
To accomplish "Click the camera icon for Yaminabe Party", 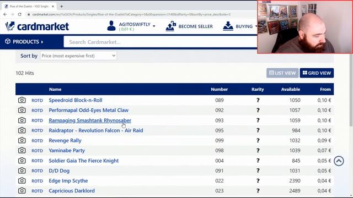I will (22, 150).
